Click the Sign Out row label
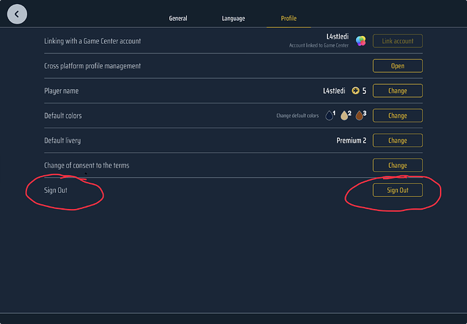The width and height of the screenshot is (467, 324). [x=56, y=190]
